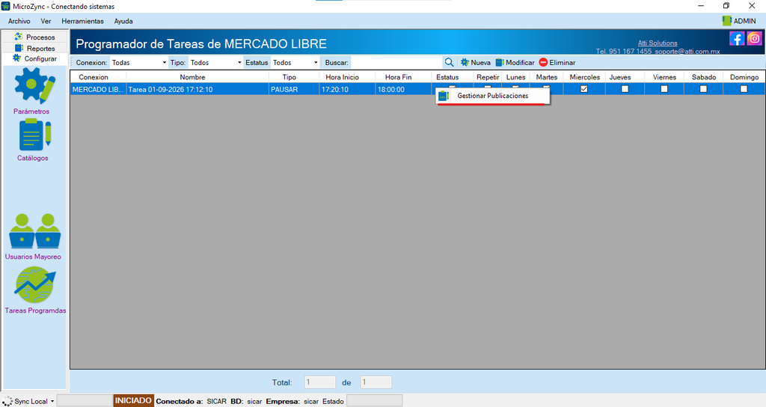Click the 18:00:00 end time cell
This screenshot has height=407, width=766.
(403, 90)
